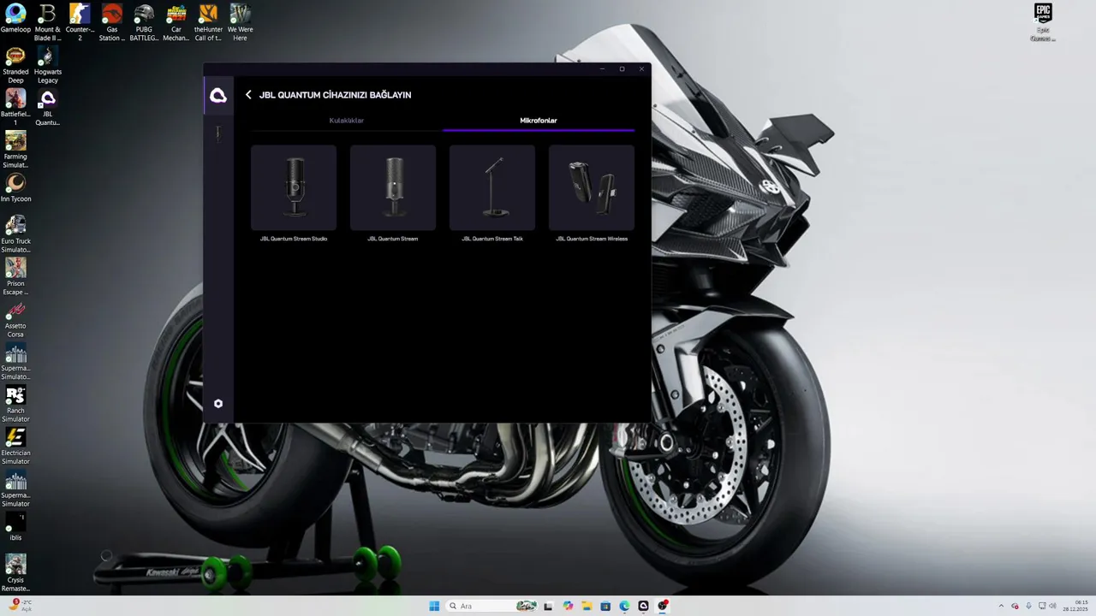Choose the JBL Quantum Stream Talk image
Image resolution: width=1096 pixels, height=616 pixels.
pos(492,187)
